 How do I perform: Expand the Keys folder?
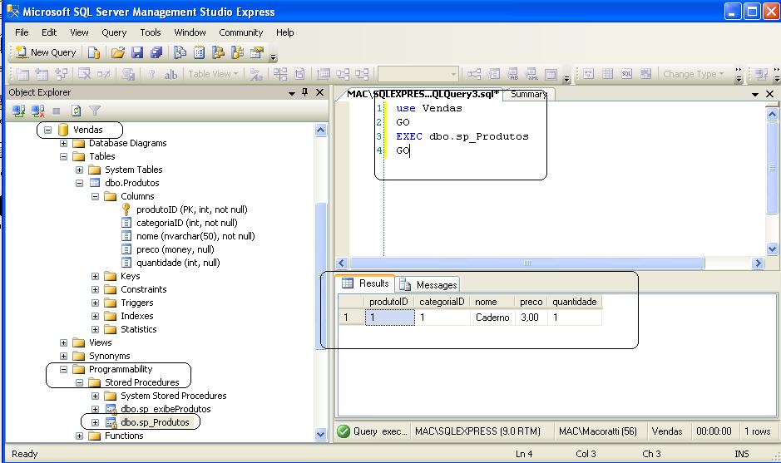95,276
